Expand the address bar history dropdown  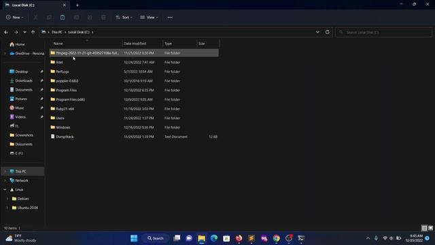(x=317, y=32)
